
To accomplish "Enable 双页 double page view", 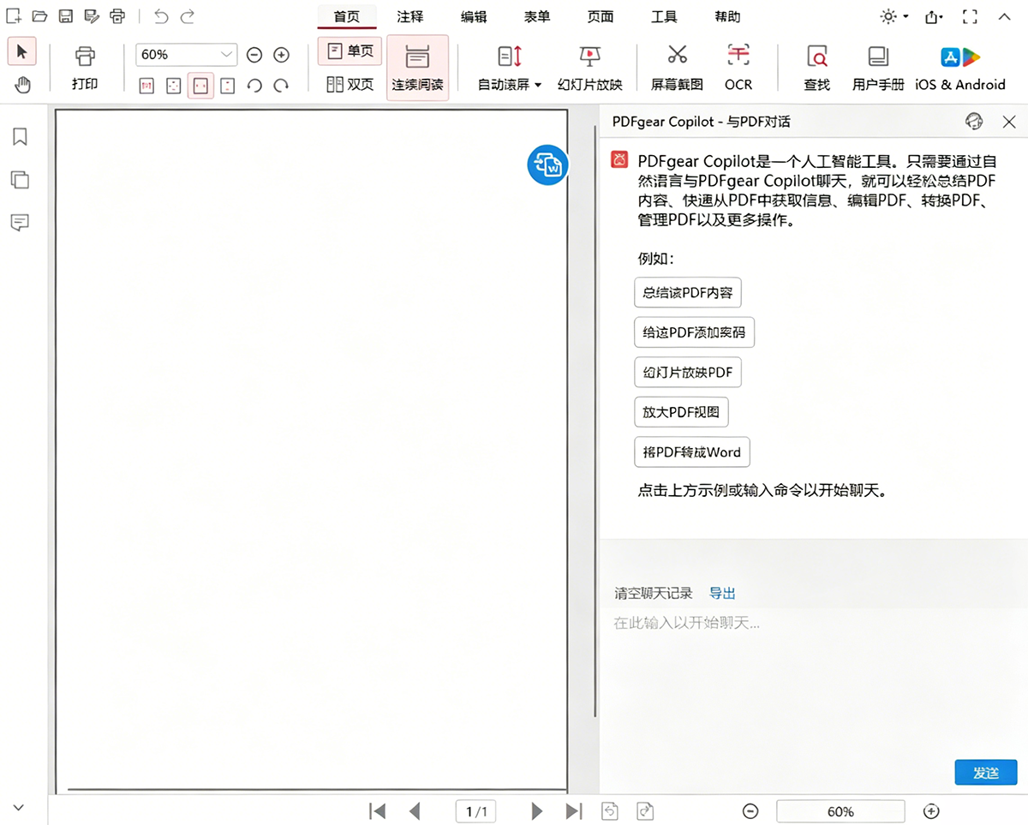I will click(350, 84).
